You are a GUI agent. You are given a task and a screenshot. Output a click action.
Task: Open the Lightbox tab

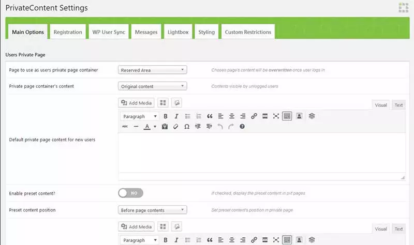pos(178,32)
